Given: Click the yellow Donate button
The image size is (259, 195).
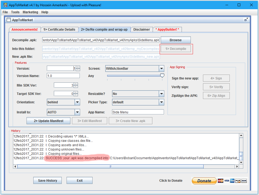Looking at the screenshot, I should coord(204,181).
